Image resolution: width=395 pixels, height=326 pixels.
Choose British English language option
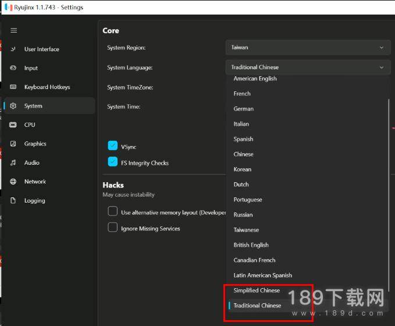pos(307,245)
